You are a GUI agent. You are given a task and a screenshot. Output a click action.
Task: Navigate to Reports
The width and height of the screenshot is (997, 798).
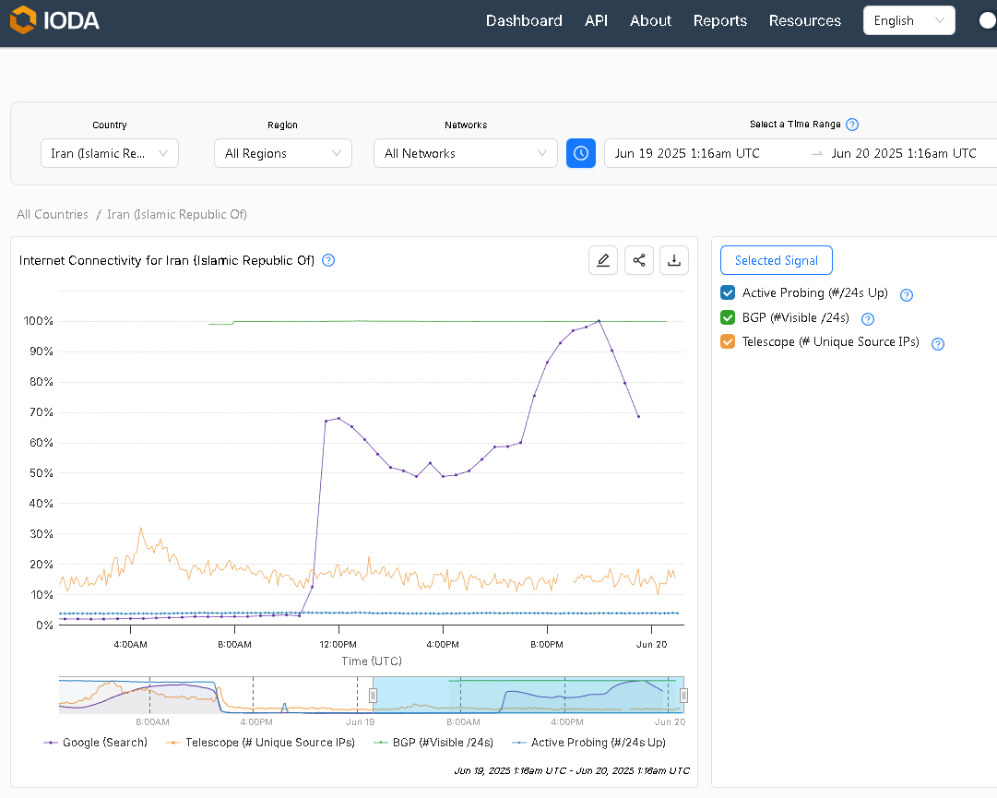pos(719,20)
